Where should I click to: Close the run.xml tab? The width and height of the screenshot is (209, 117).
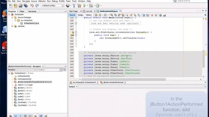(x=94, y=11)
